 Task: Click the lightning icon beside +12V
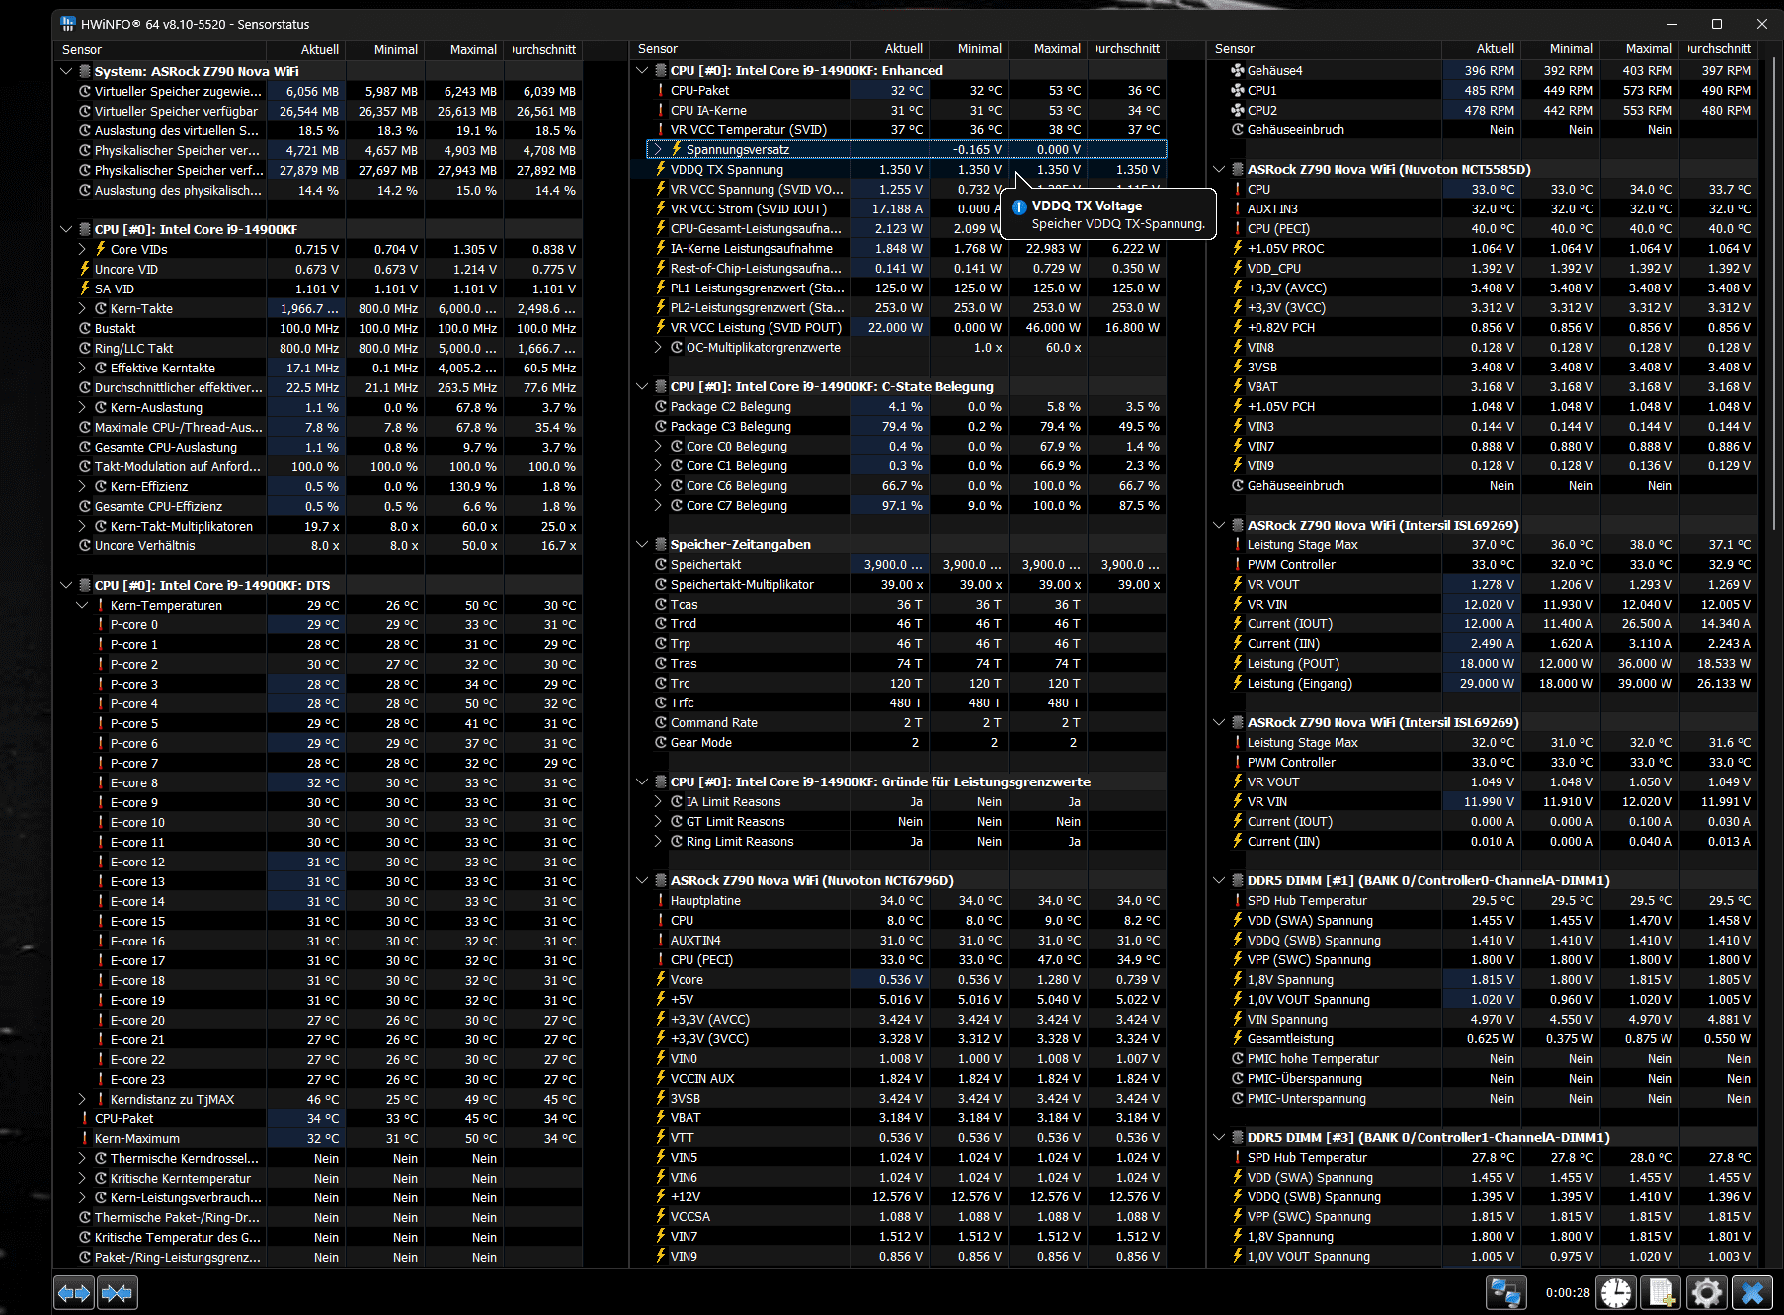pyautogui.click(x=661, y=1197)
